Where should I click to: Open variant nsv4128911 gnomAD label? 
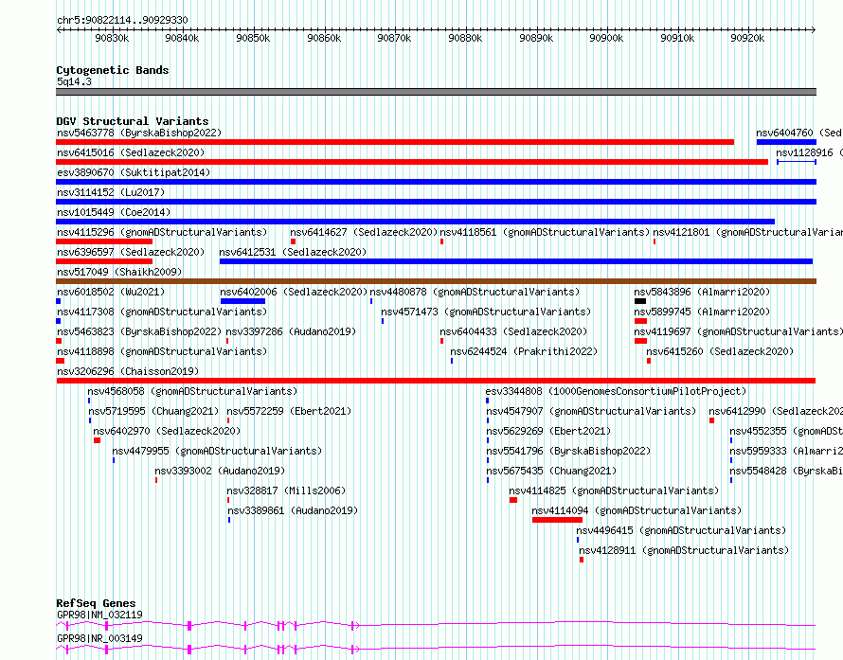click(x=684, y=550)
